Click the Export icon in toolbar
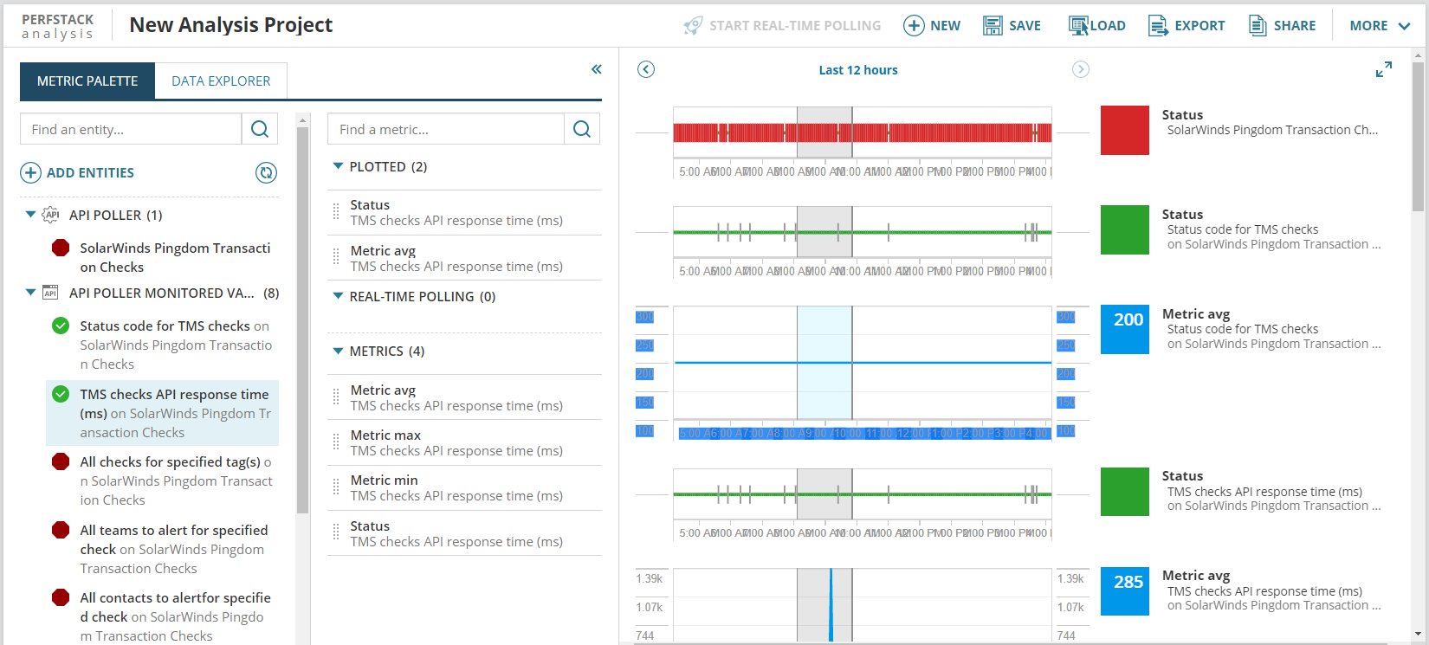 (x=1158, y=25)
